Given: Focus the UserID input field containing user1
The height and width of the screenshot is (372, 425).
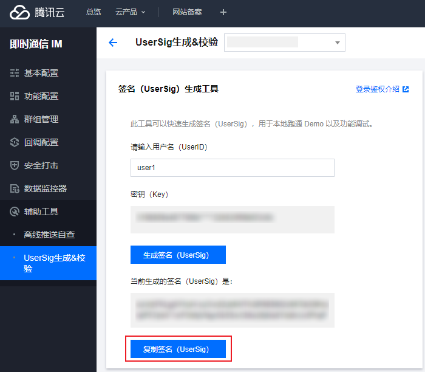Looking at the screenshot, I should click(x=233, y=168).
